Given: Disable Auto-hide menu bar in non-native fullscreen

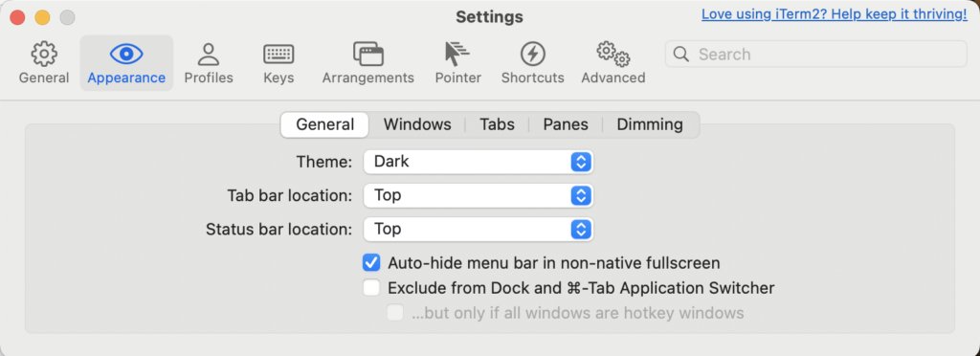Looking at the screenshot, I should (371, 263).
